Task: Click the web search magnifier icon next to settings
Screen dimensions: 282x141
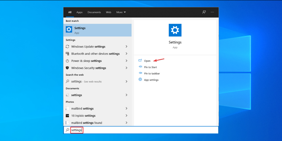Action: pos(67,81)
